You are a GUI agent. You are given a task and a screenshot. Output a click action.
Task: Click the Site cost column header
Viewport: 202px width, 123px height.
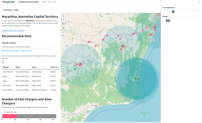click(x=54, y=67)
